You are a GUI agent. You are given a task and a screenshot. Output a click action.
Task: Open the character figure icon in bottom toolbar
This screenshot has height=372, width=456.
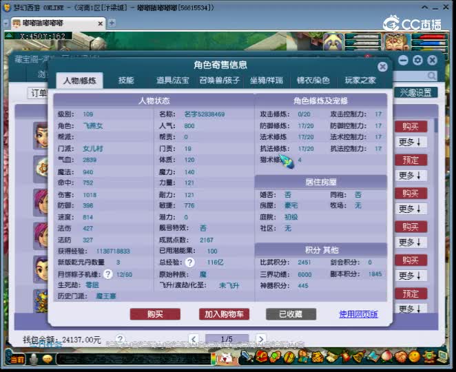(303, 356)
